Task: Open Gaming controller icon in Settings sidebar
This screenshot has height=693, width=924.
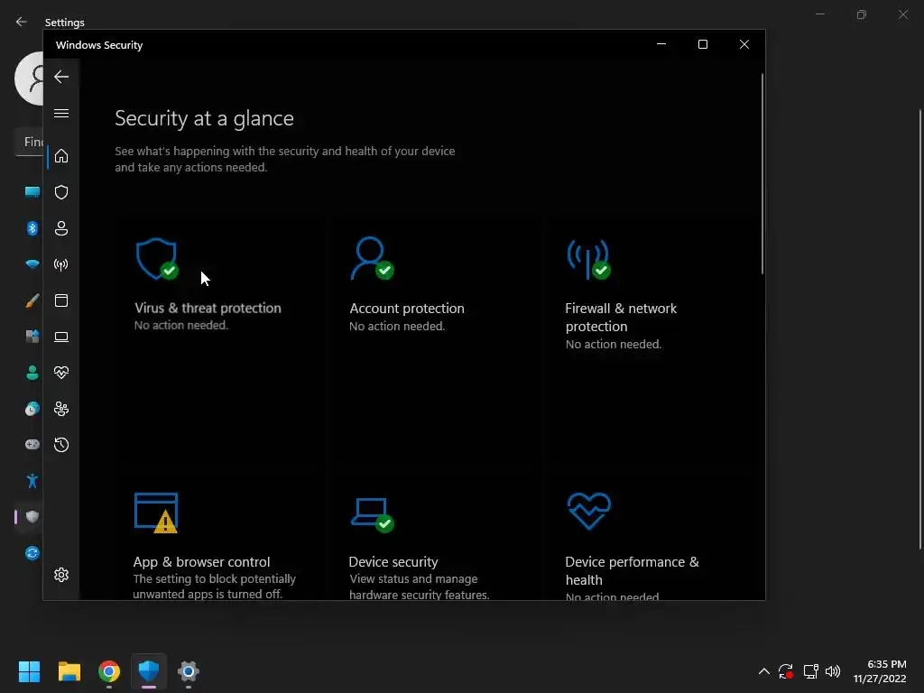Action: click(x=32, y=444)
